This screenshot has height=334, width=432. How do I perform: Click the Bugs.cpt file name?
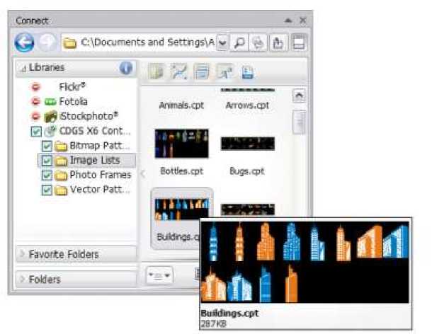247,171
